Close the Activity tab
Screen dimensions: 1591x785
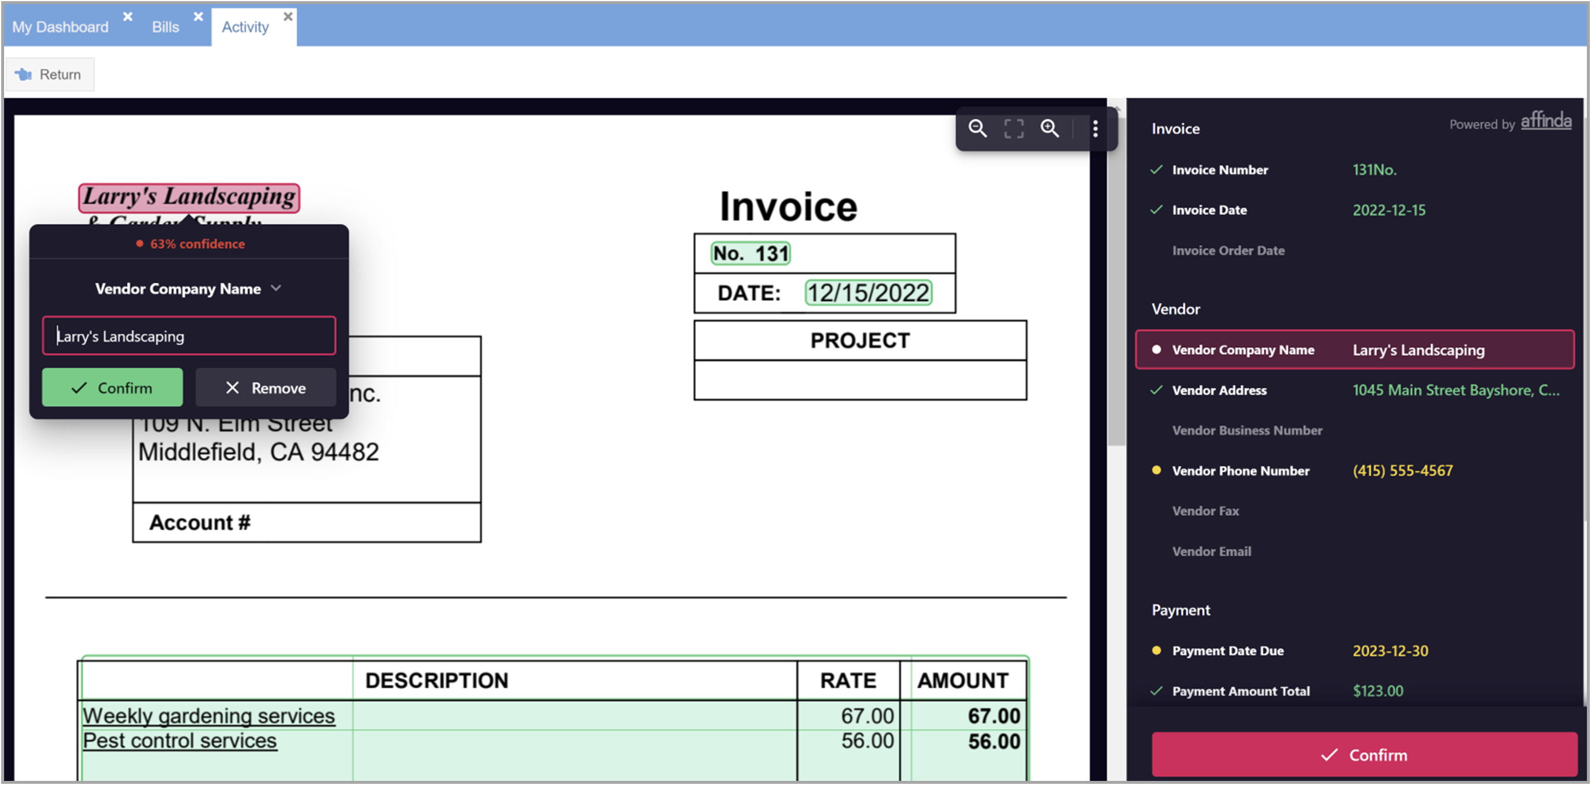(288, 16)
